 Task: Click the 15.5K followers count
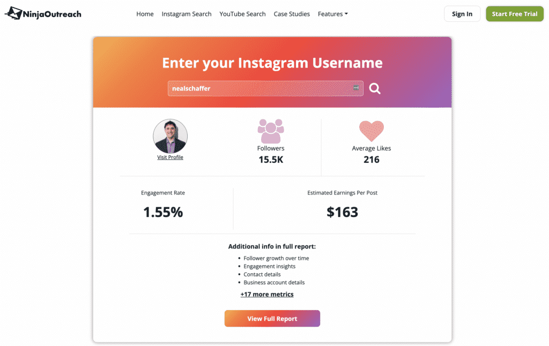coord(270,159)
